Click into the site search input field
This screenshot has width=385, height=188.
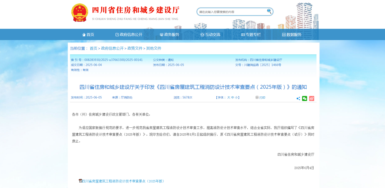[x=232, y=12]
